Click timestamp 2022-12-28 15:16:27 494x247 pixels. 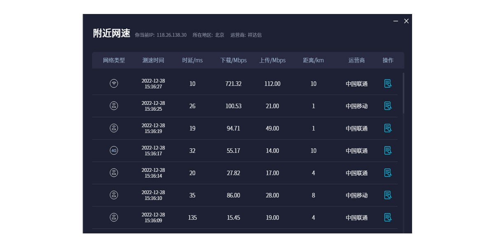[153, 84]
